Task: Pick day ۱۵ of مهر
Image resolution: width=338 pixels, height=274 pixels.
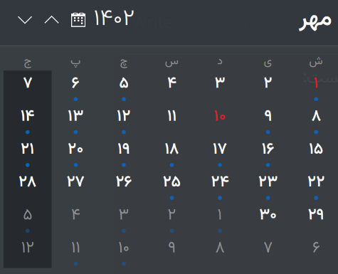Action: [x=316, y=149]
